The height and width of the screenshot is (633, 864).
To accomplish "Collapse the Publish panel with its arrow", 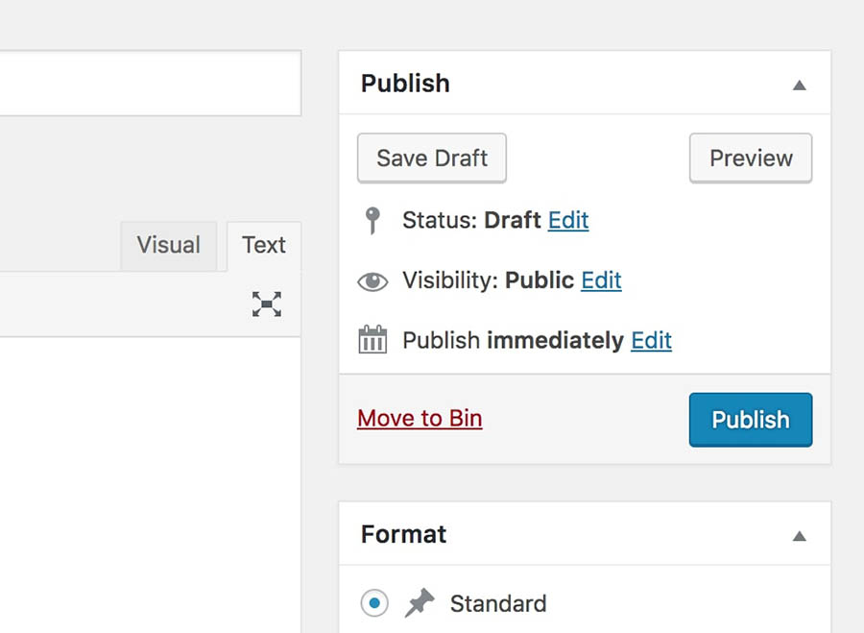I will 800,85.
